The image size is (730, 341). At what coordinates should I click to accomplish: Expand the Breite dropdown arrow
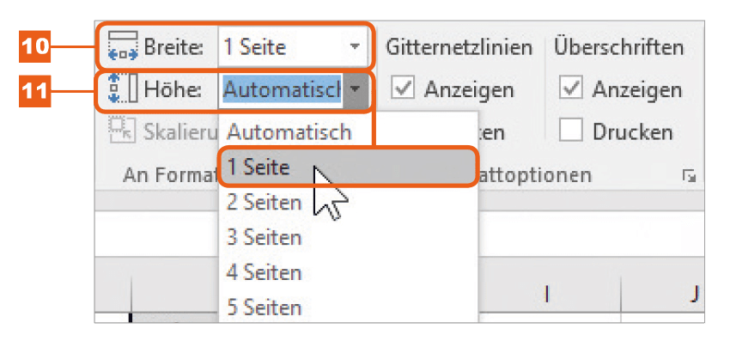pyautogui.click(x=355, y=46)
